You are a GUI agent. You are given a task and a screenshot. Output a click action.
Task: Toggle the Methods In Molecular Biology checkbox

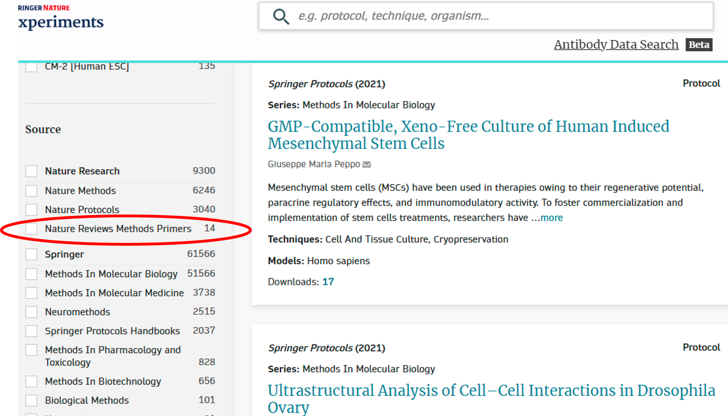(x=32, y=274)
